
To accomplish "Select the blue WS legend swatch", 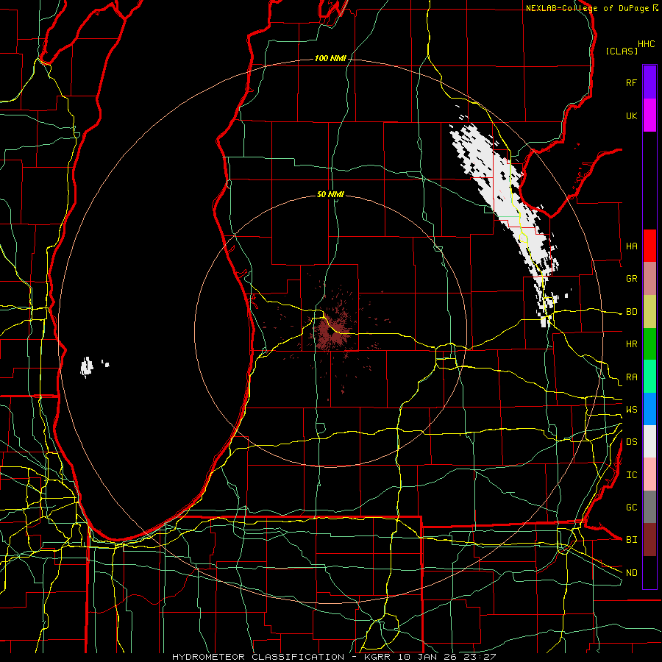I will click(649, 409).
